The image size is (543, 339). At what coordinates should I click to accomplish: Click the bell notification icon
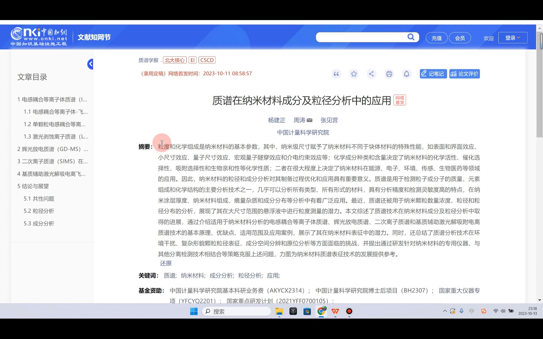407,74
